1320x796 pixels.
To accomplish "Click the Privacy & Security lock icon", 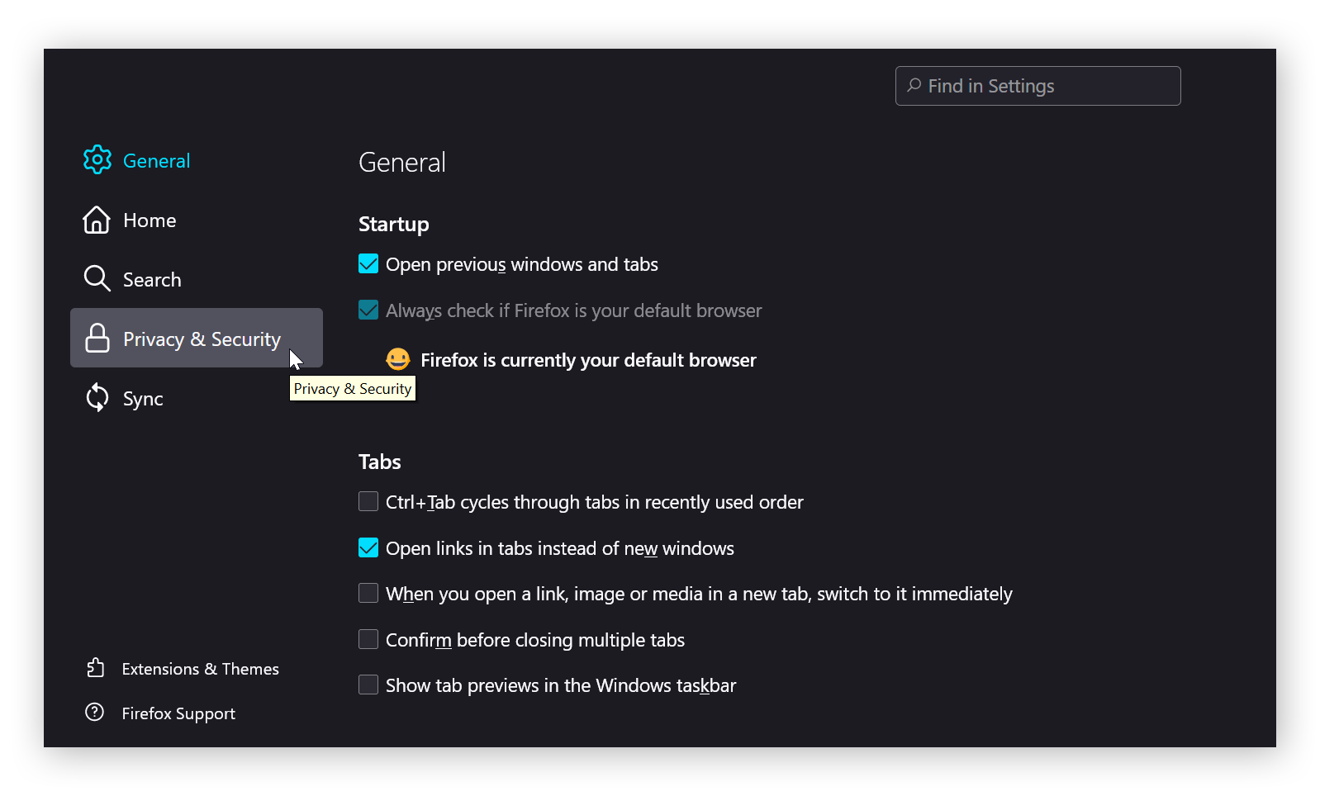I will point(97,338).
